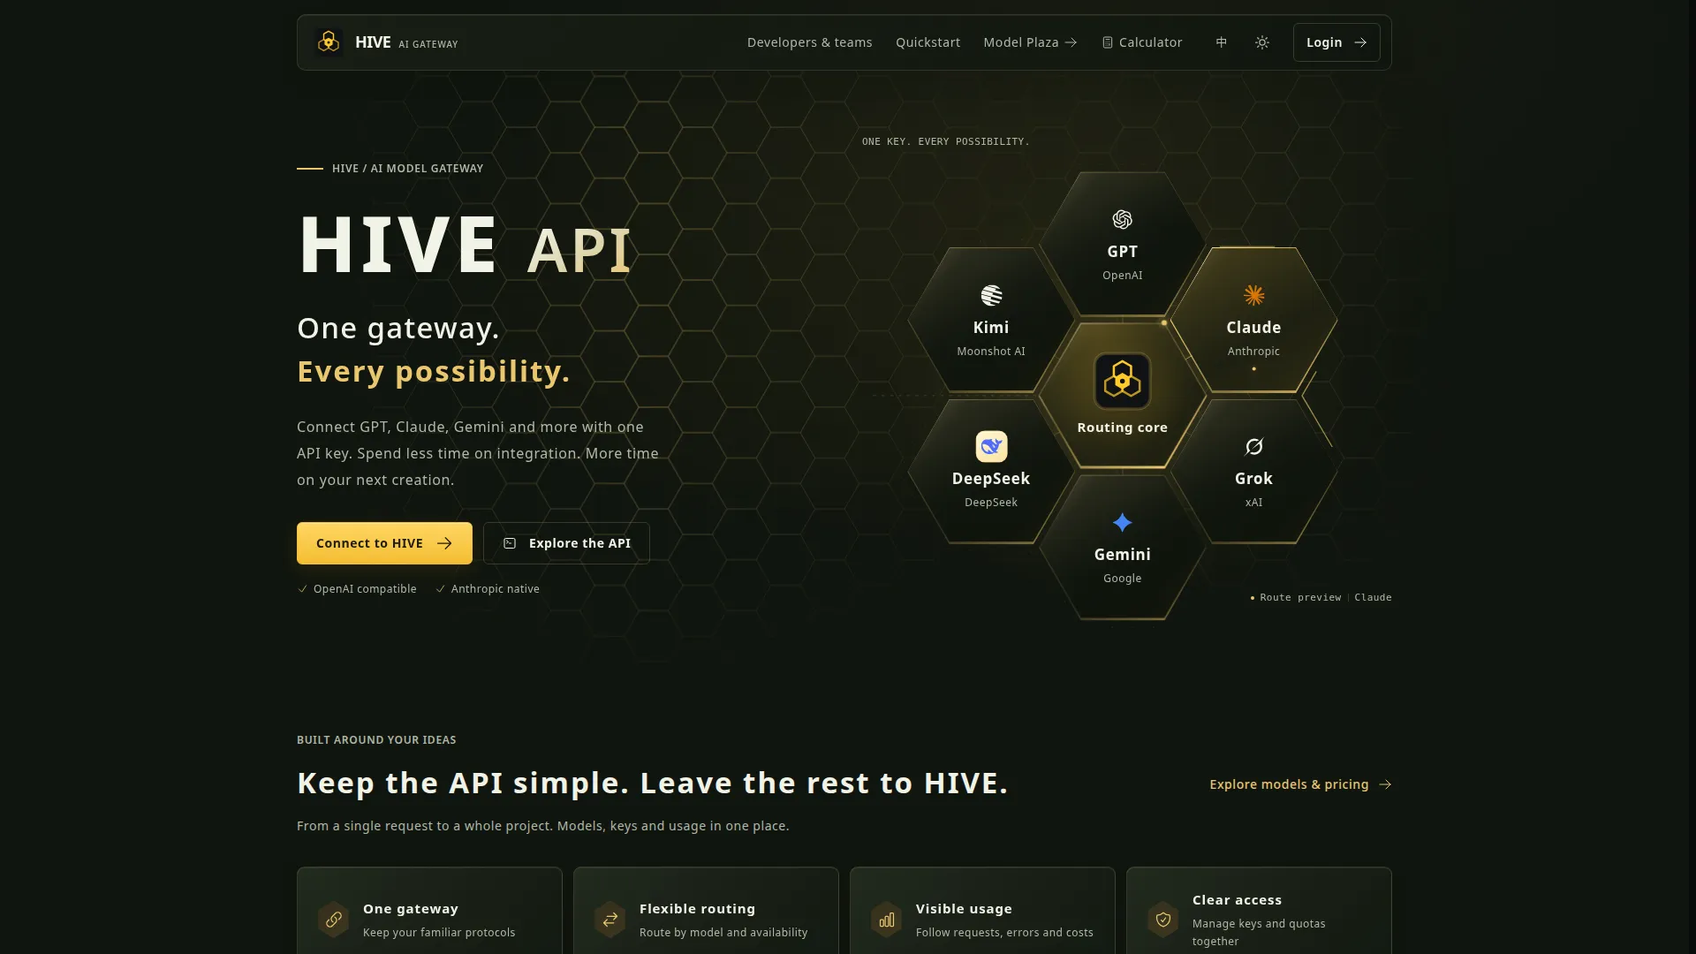Click 'BUILT AROUND YOUR IDEAS' section label
Viewport: 1696px width, 954px height.
click(x=376, y=740)
